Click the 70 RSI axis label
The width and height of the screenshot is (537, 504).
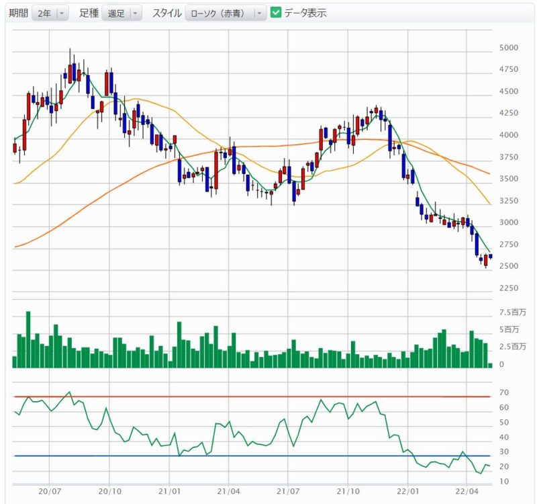504,392
